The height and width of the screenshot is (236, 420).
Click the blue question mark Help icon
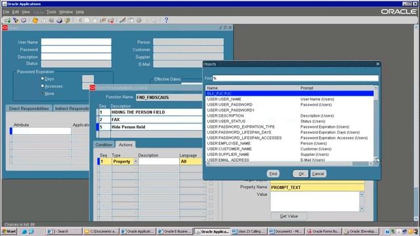(x=166, y=20)
